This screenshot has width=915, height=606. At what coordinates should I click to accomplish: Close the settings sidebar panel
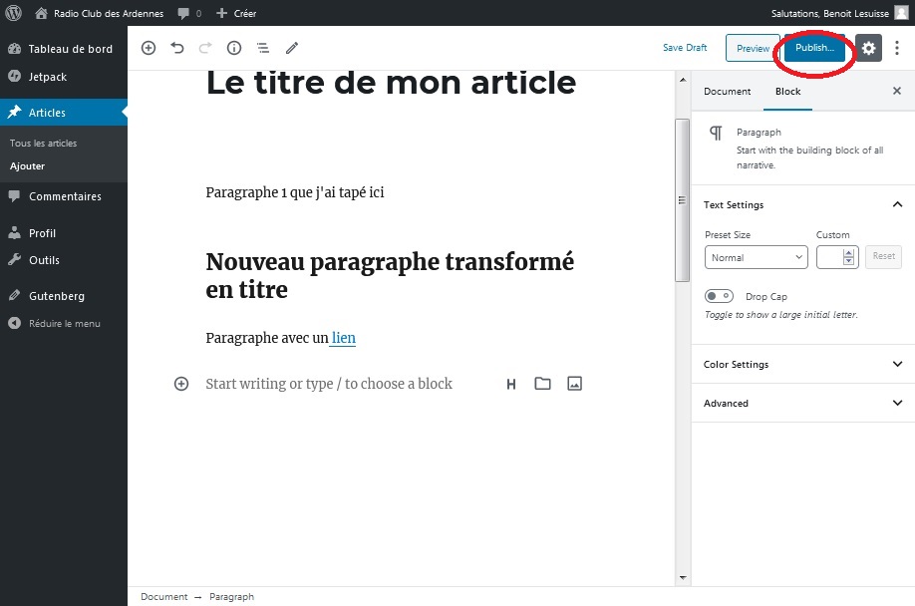click(896, 91)
